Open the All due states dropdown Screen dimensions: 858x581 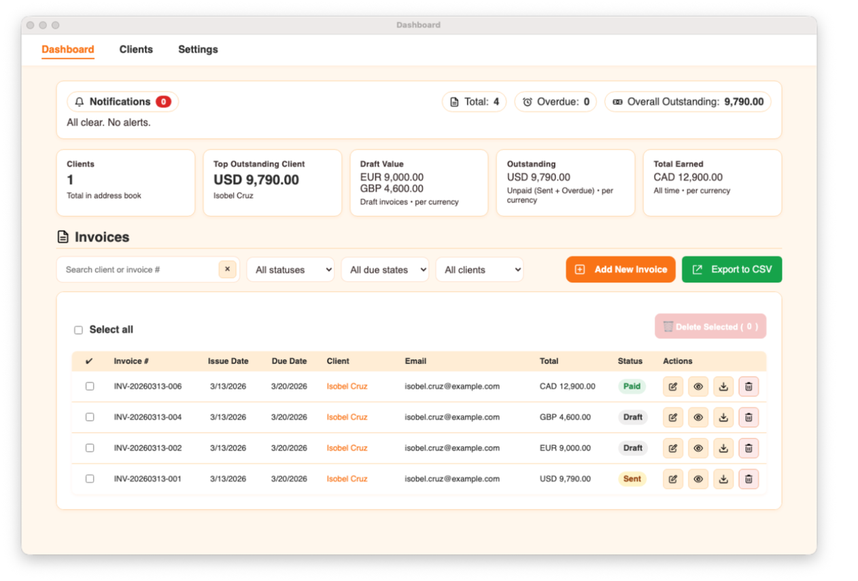[385, 269]
